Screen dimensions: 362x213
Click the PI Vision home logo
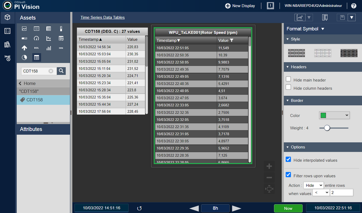(x=8, y=5)
